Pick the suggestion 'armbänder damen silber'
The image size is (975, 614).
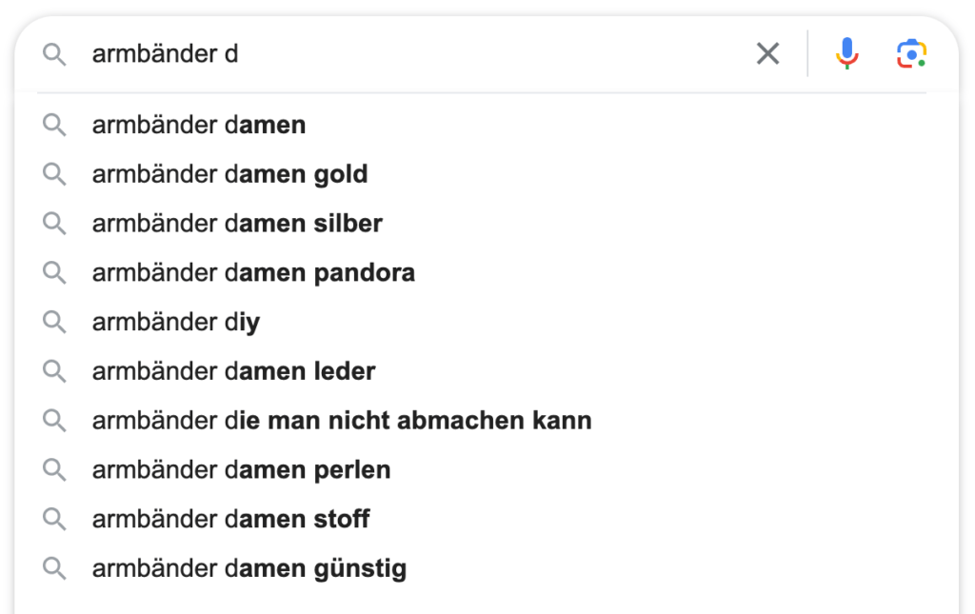coord(487,223)
